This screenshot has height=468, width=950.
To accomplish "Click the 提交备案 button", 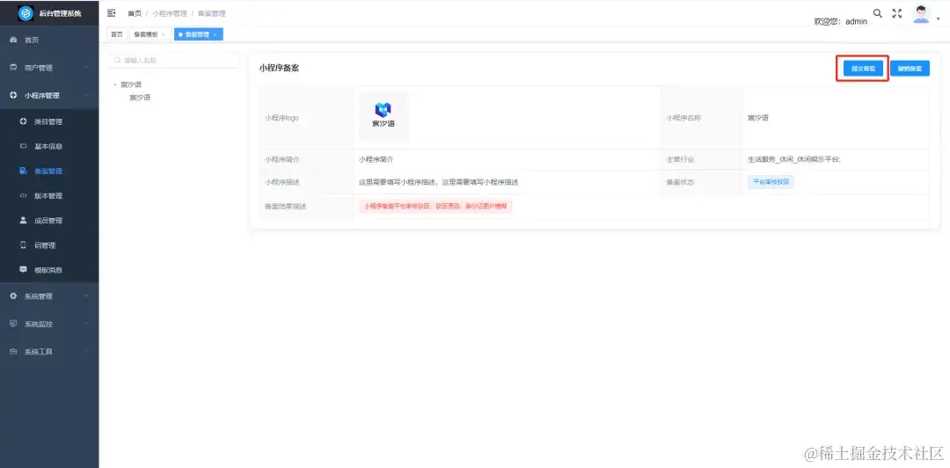I will coord(863,69).
